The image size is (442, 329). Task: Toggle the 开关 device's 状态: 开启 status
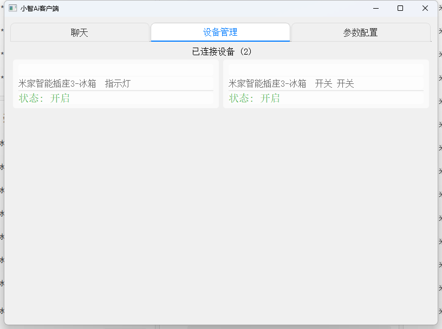[x=254, y=98]
